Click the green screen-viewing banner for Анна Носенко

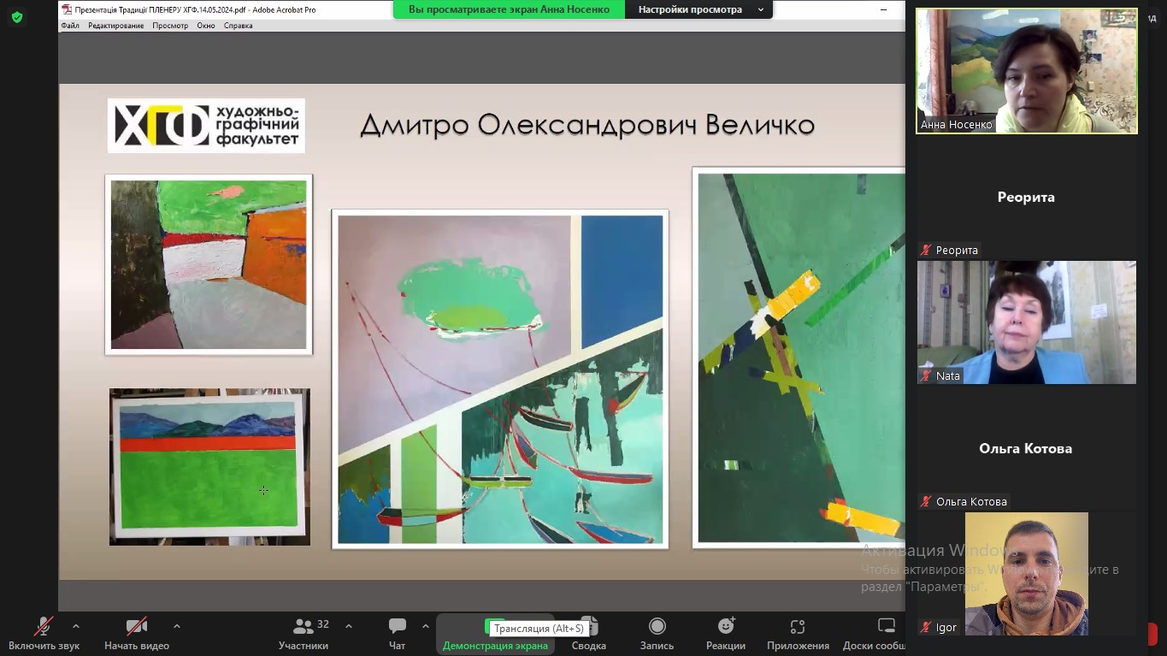click(x=510, y=9)
